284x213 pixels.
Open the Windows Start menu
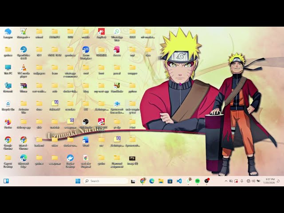tap(78, 181)
